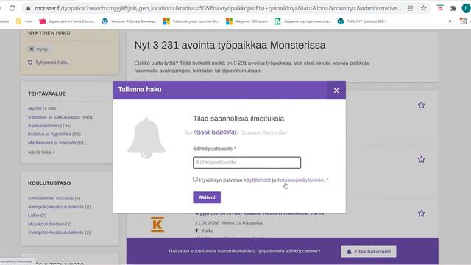Close the Tallenna haku dialog

336,90
